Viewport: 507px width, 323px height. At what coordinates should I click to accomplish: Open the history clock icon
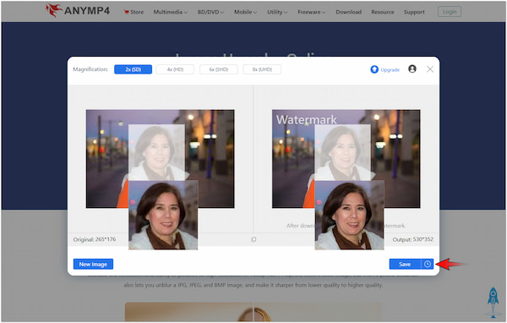[x=428, y=264]
